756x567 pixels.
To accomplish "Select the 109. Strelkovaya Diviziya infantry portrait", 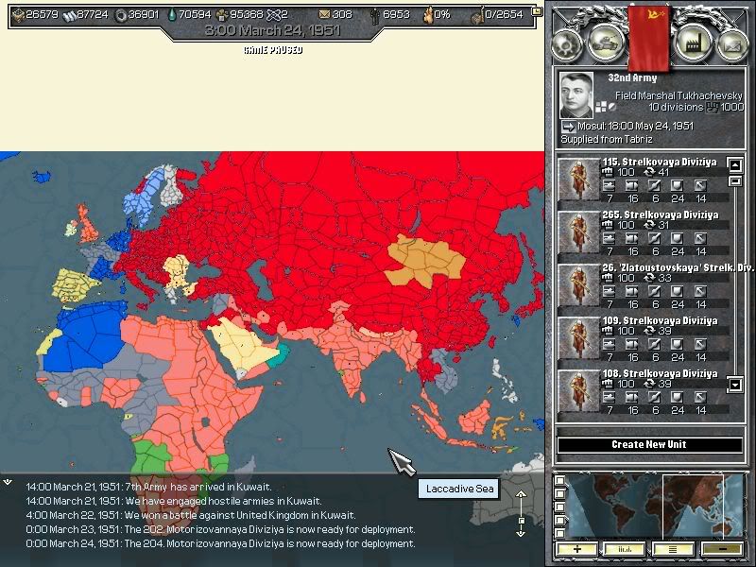I will tap(578, 338).
